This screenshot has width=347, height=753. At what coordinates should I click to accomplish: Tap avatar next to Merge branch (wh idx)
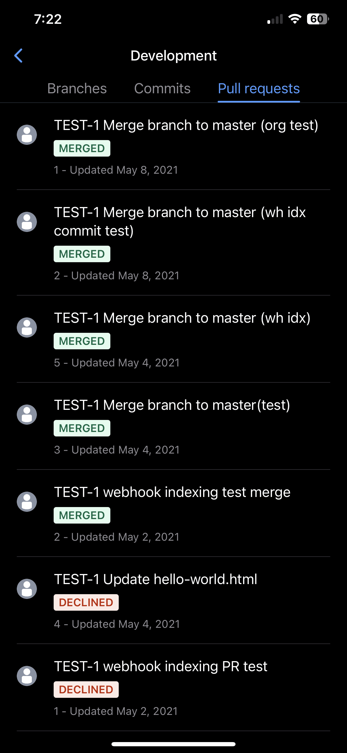pos(27,327)
